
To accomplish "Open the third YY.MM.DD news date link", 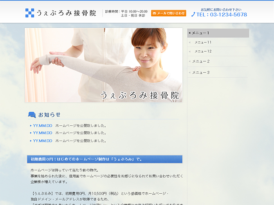I will [x=43, y=141].
